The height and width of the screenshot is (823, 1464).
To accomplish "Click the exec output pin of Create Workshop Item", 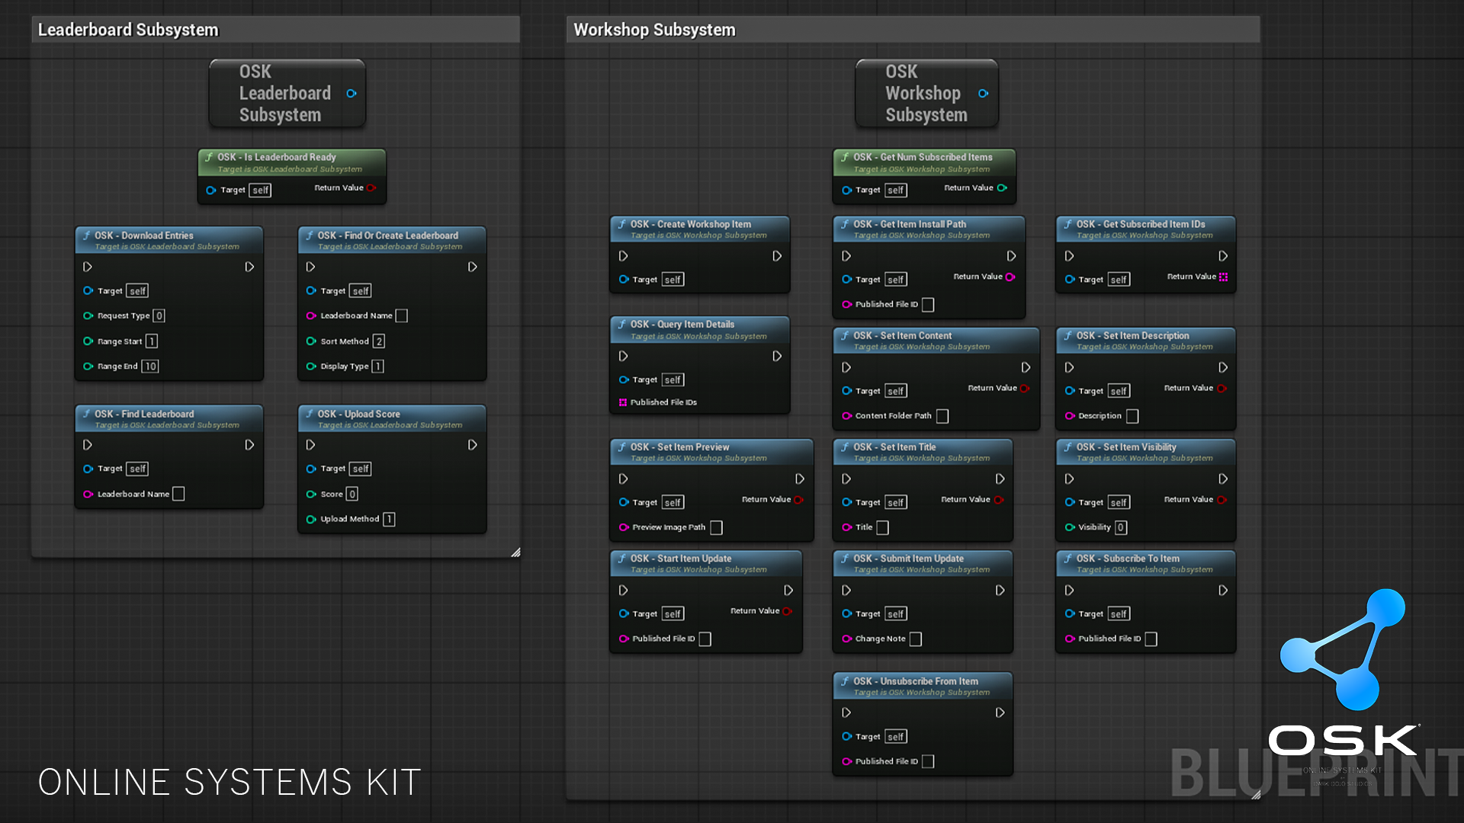I will click(x=777, y=256).
